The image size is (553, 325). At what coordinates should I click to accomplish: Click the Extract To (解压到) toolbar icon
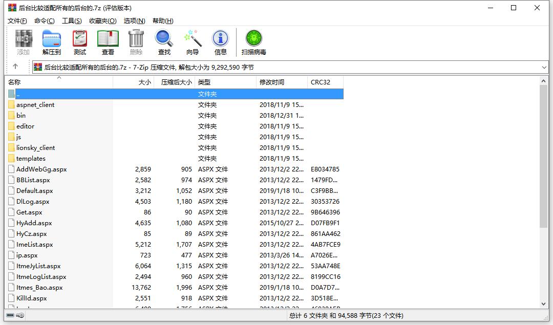(x=51, y=42)
